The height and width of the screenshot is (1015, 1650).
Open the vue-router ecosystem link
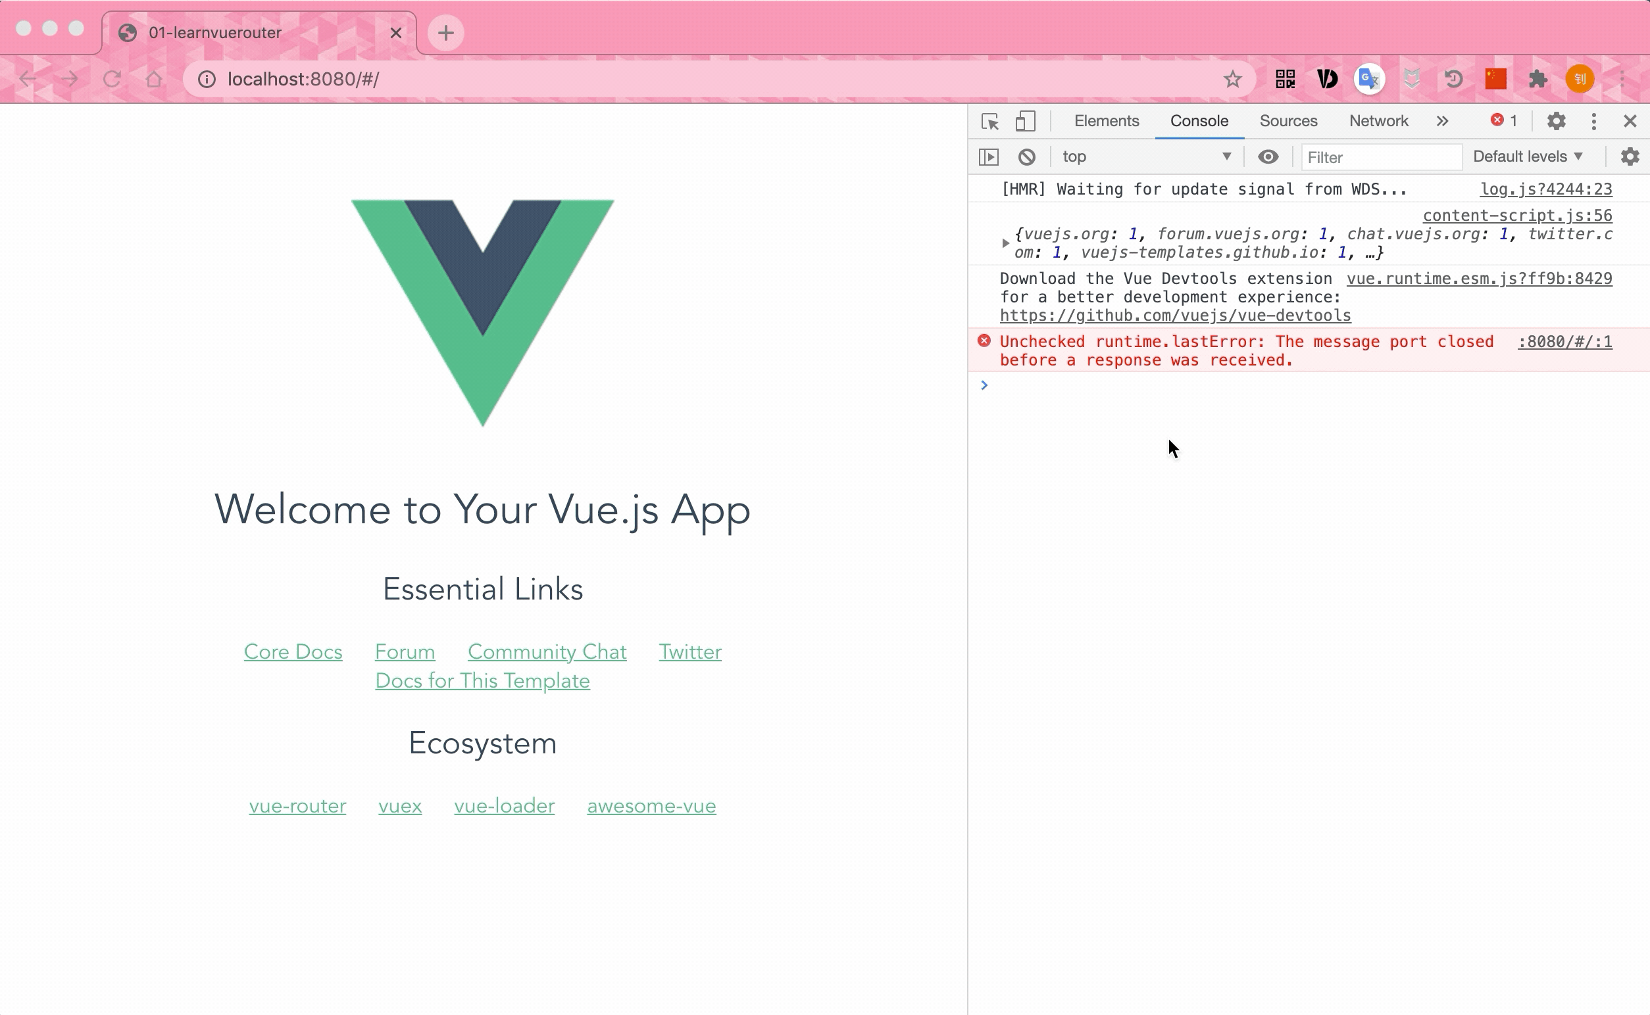[297, 807]
